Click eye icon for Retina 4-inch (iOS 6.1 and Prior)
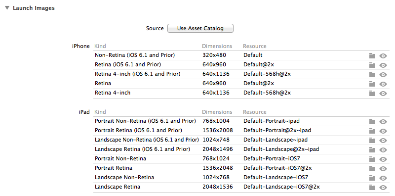The image size is (395, 196). click(383, 75)
